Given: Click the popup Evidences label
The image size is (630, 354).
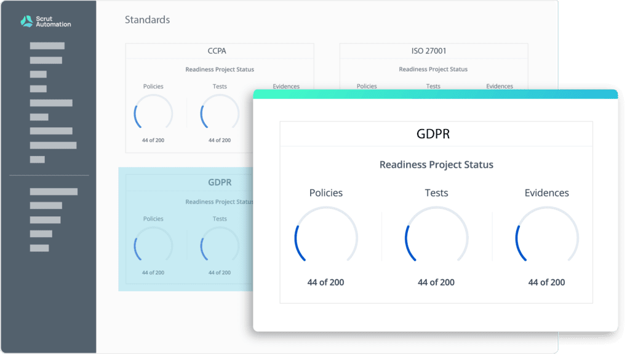Looking at the screenshot, I should [x=547, y=192].
